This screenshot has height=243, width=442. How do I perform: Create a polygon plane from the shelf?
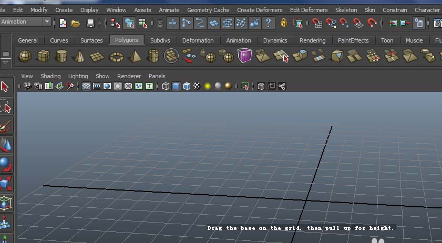[97, 57]
